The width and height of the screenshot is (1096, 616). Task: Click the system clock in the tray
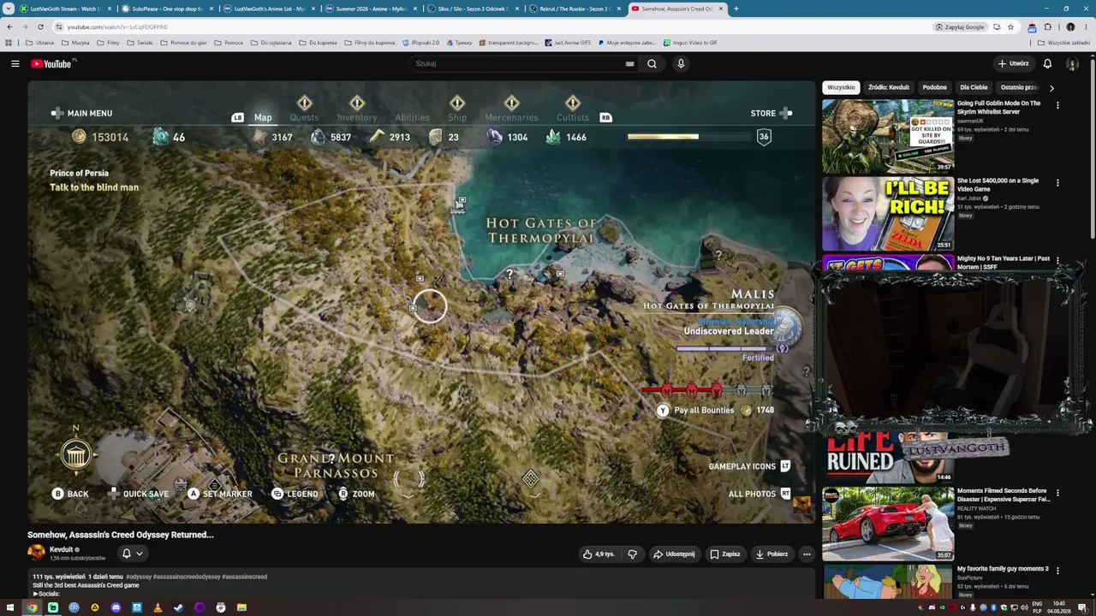click(x=1058, y=607)
